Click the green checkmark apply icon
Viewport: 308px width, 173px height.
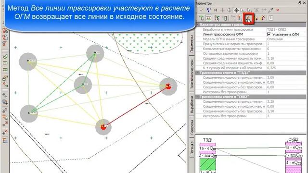(x=202, y=10)
